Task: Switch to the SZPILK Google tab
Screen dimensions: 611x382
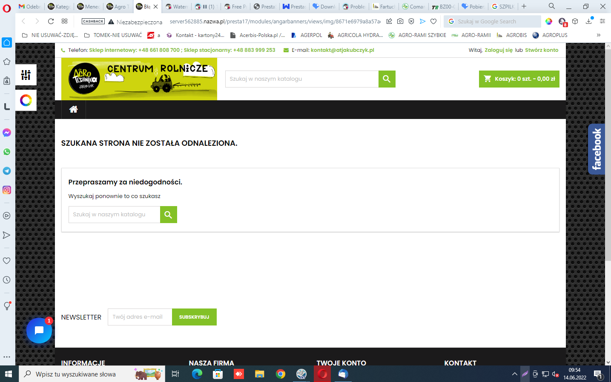Action: click(x=503, y=6)
